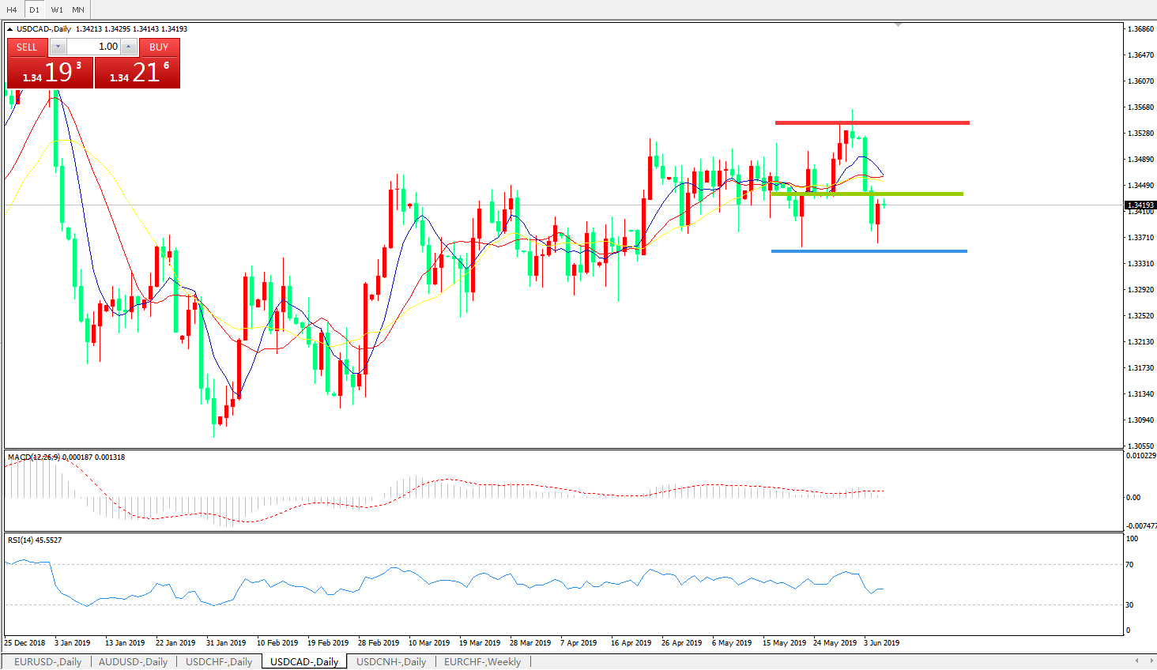Select the blue support line
1157x670 pixels.
click(x=869, y=251)
